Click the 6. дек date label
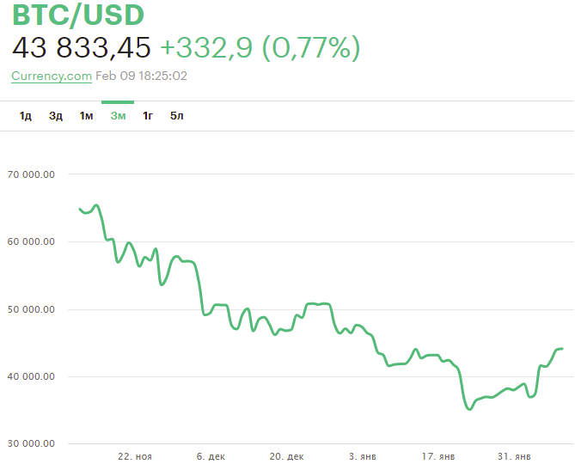Viewport: 575px width, 464px height. 211,456
